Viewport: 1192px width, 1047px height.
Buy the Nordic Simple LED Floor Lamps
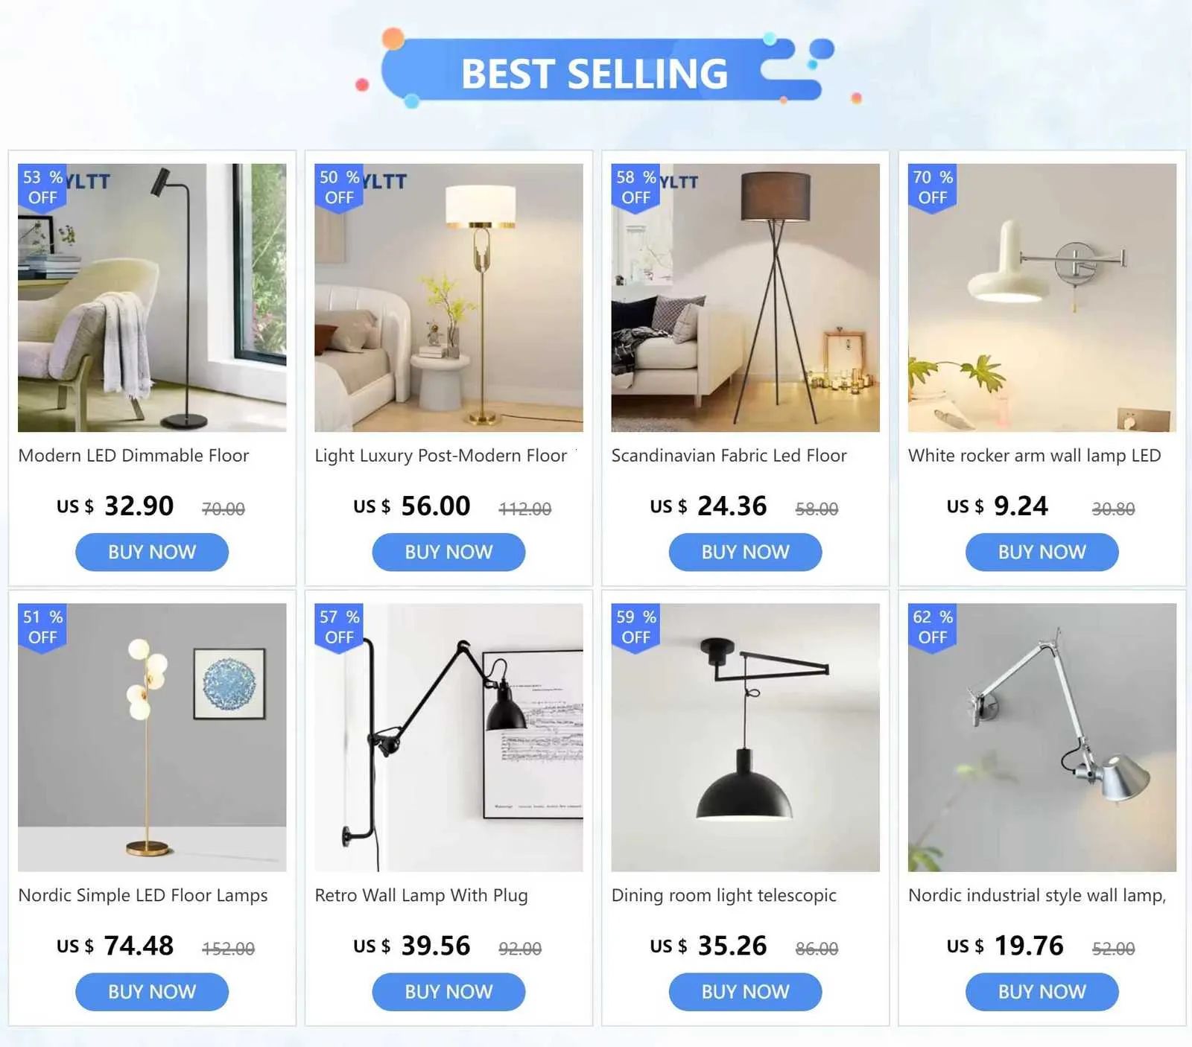pyautogui.click(x=152, y=992)
